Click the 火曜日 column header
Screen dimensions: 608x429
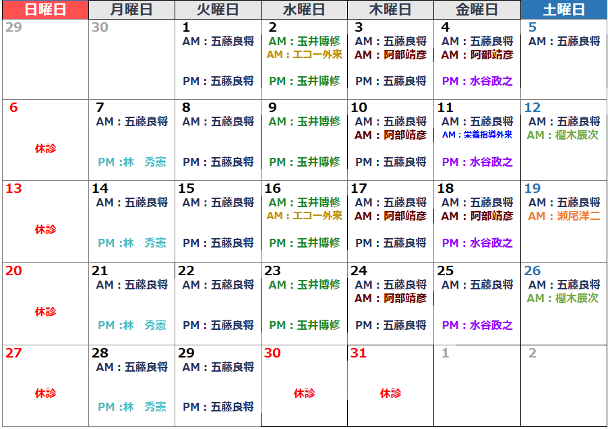tap(218, 9)
